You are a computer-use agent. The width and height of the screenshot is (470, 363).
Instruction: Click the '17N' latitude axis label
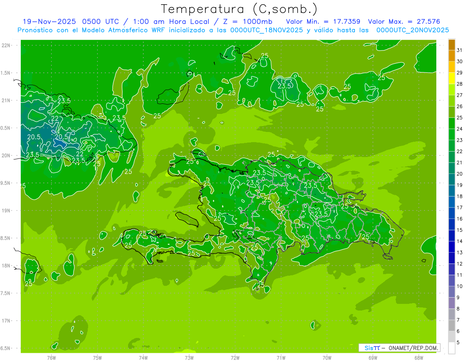point(6,321)
